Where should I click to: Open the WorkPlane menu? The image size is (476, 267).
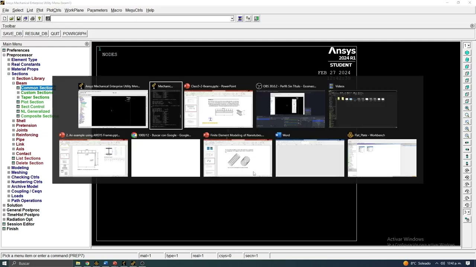(74, 10)
